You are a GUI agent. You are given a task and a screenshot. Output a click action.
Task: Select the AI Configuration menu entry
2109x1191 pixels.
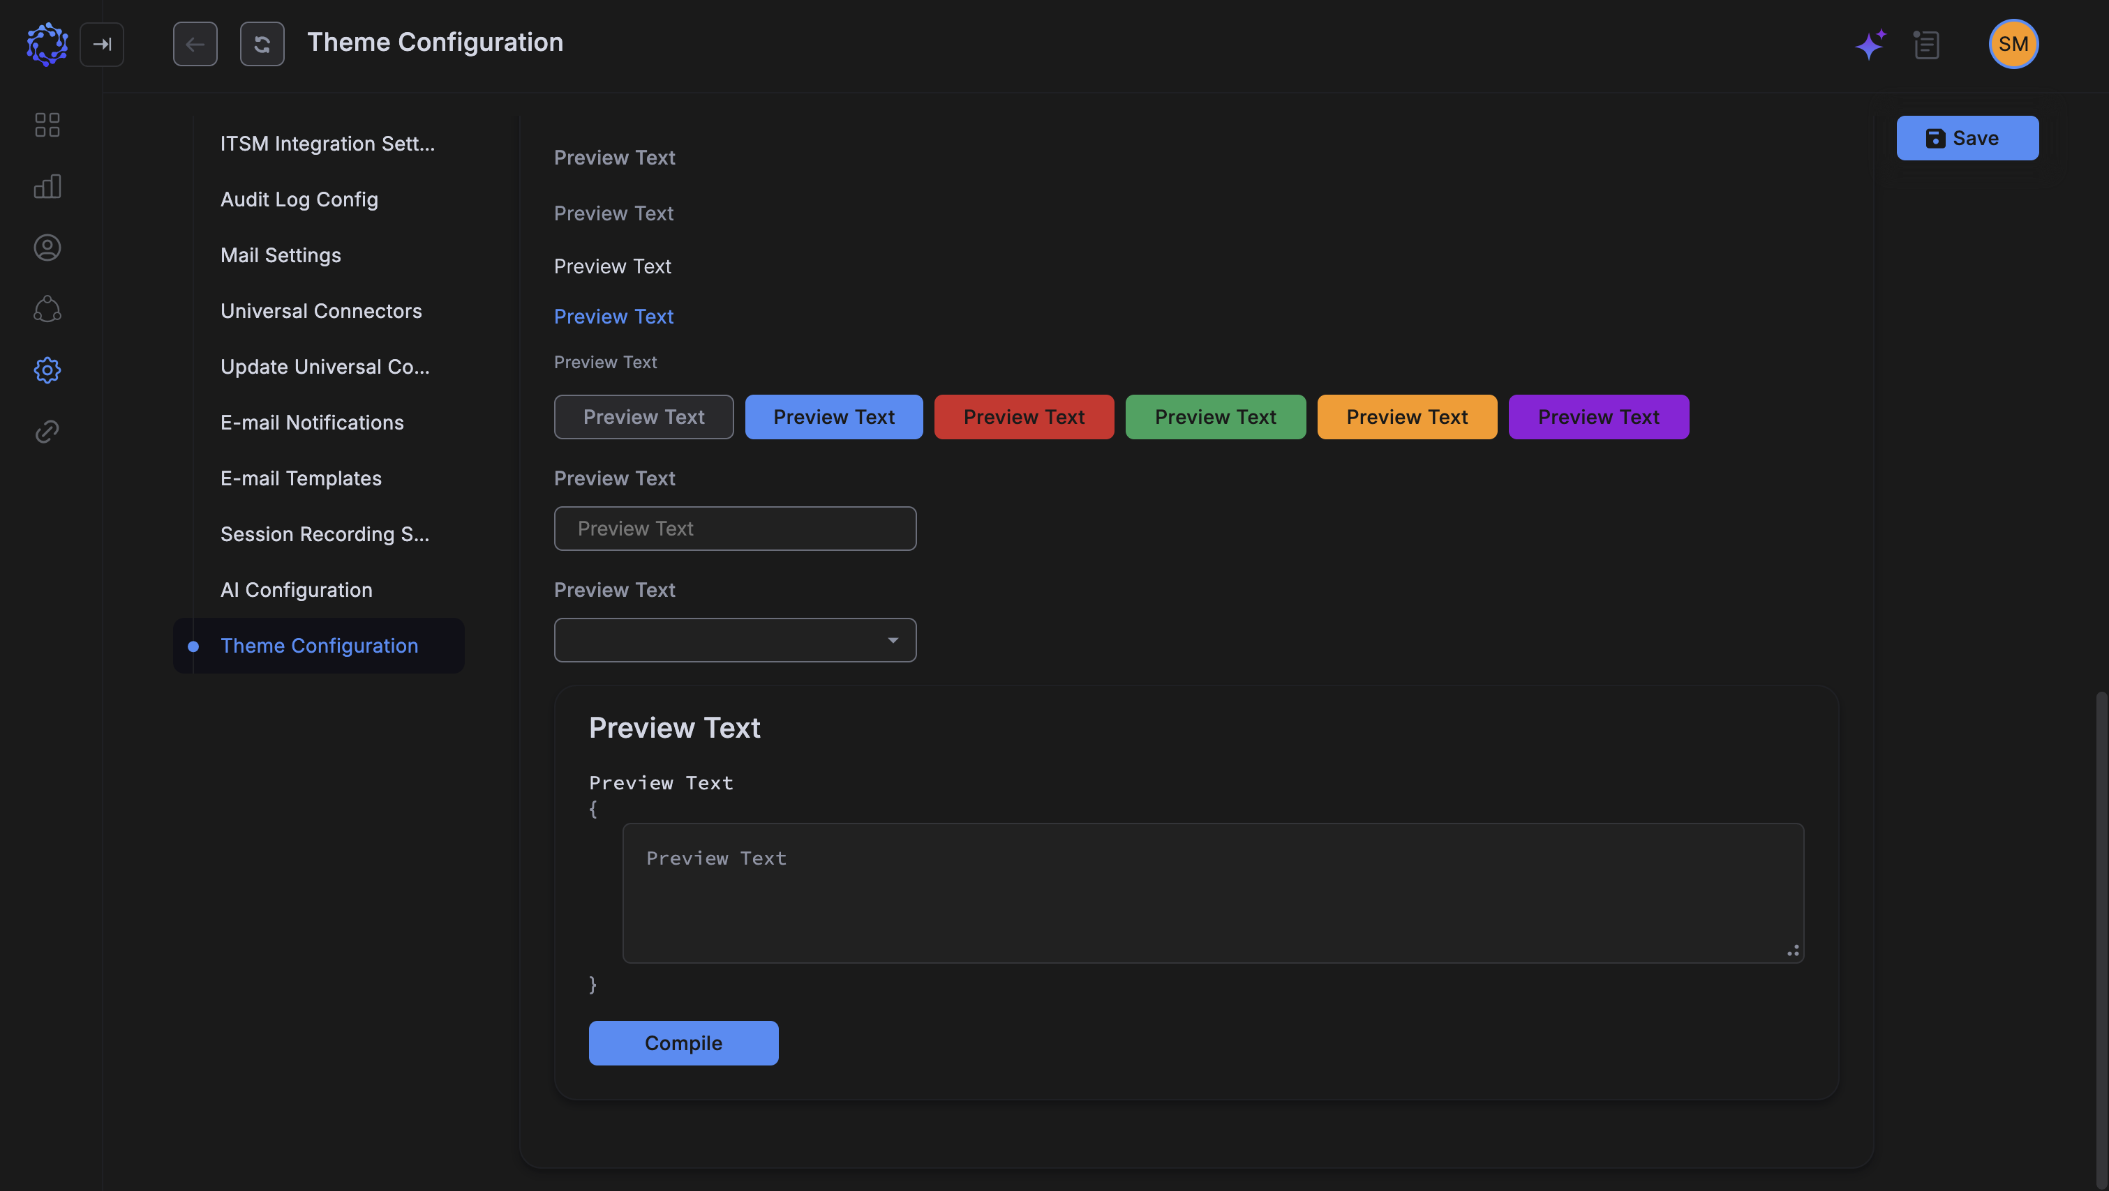tap(297, 589)
